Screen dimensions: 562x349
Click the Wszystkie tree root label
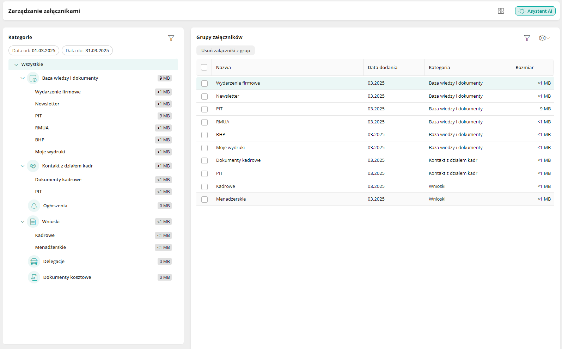(x=32, y=65)
